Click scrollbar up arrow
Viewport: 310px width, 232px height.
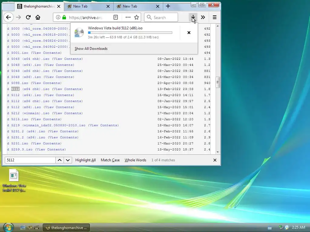coord(217,26)
